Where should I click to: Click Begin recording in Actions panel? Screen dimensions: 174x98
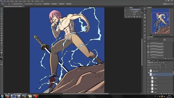(x=129, y=17)
